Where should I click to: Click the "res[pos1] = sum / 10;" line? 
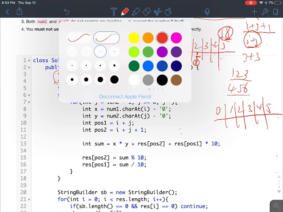click(114, 165)
